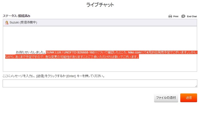Click the Print link text
This screenshot has height=119, width=199.
(x=176, y=17)
